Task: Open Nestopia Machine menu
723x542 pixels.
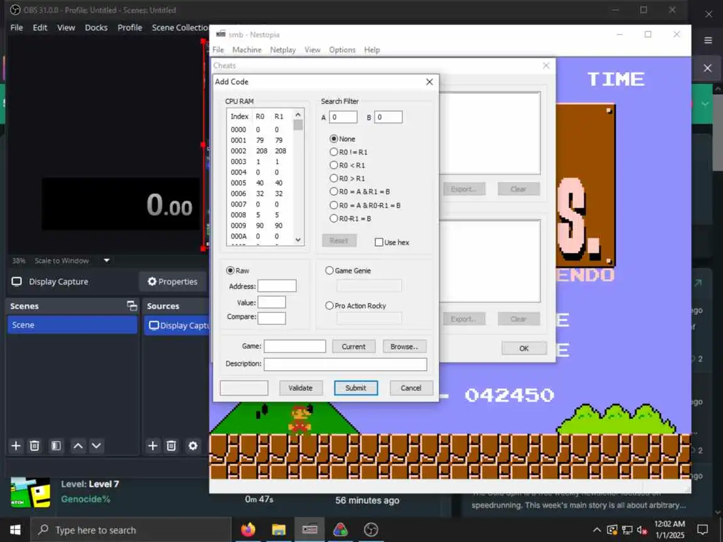Action: 247,50
